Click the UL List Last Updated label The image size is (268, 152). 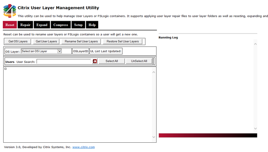click(x=106, y=51)
